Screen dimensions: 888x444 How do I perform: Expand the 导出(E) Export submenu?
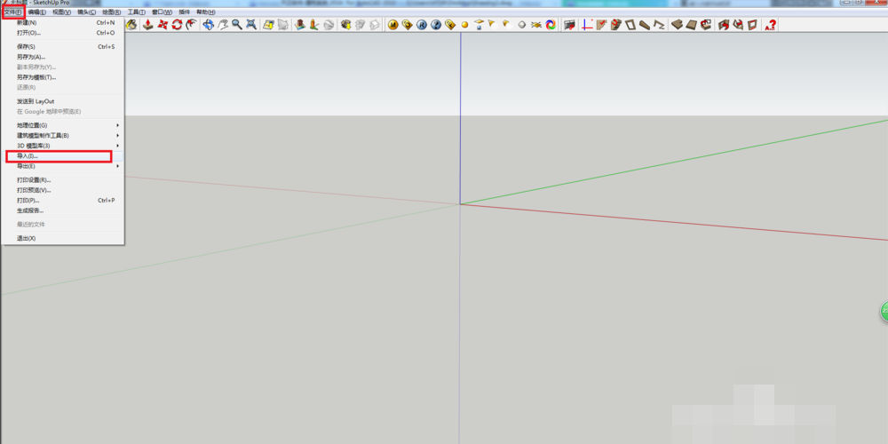(63, 166)
